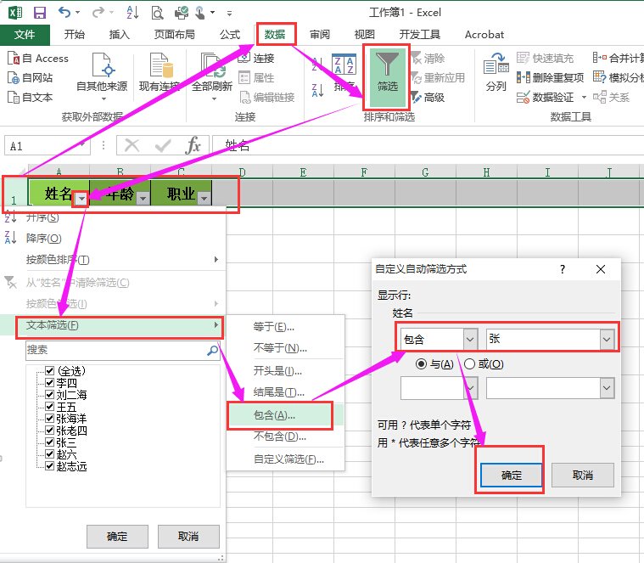Click the Undo arrow icon
The image size is (644, 563).
64,13
